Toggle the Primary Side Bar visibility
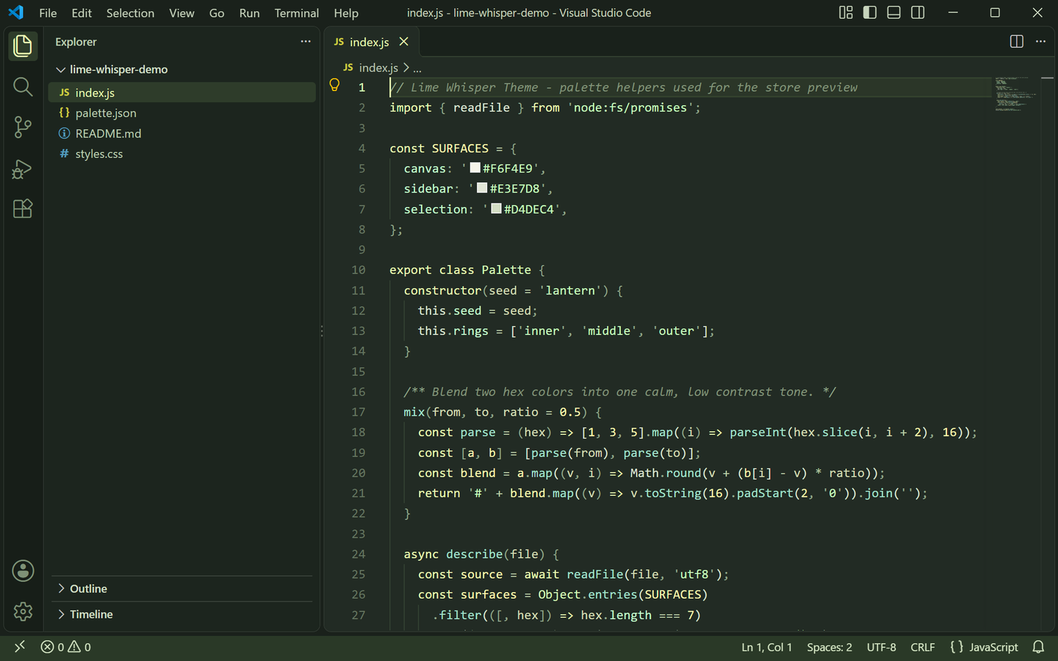The width and height of the screenshot is (1058, 661). coord(870,12)
